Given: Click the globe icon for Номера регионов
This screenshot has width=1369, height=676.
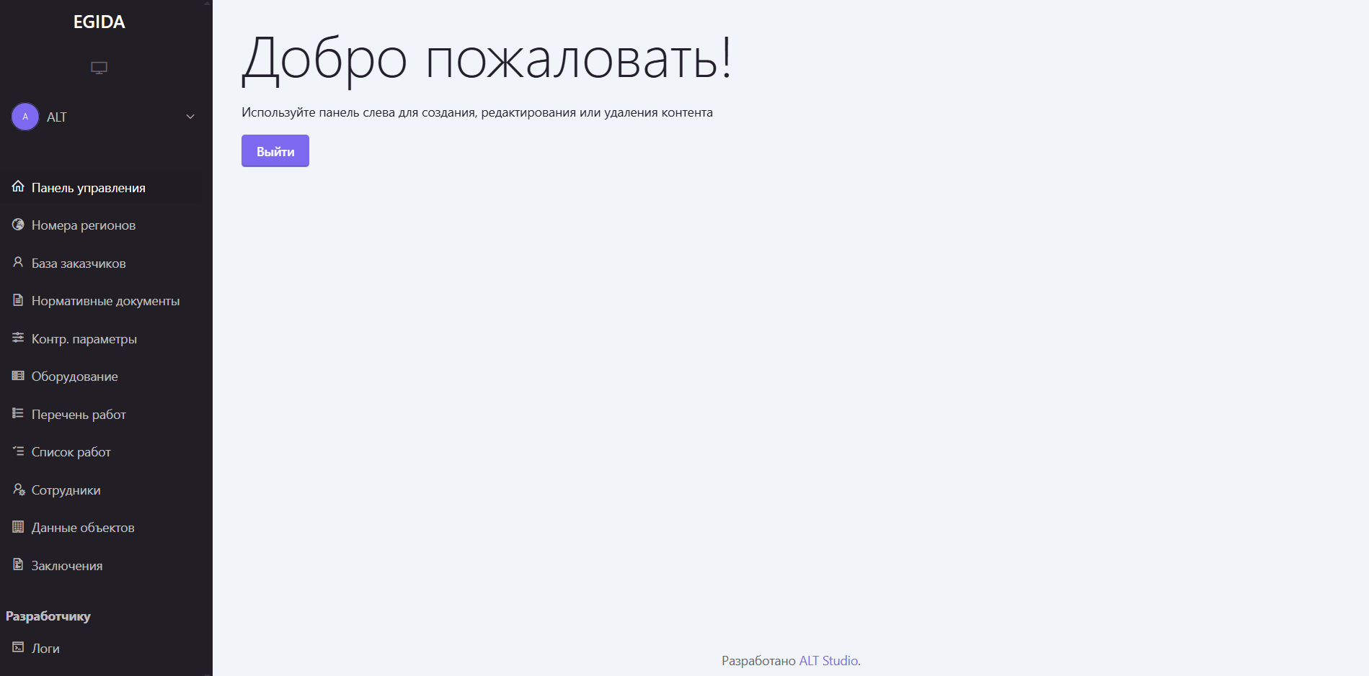Looking at the screenshot, I should (18, 225).
